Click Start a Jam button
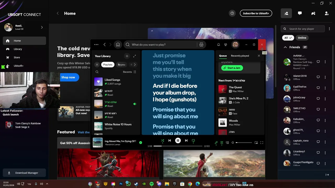 point(232,68)
